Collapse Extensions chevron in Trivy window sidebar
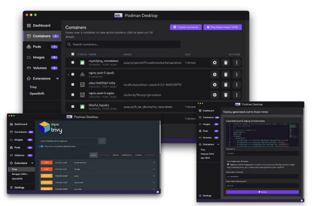The width and height of the screenshot is (313, 206). click(32, 163)
